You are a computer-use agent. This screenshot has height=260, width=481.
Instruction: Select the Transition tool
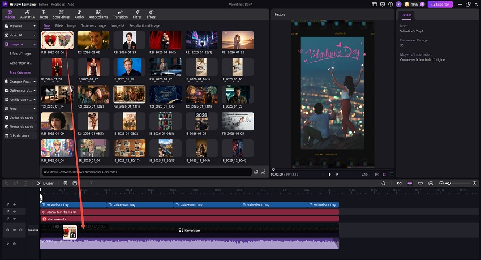(x=120, y=14)
